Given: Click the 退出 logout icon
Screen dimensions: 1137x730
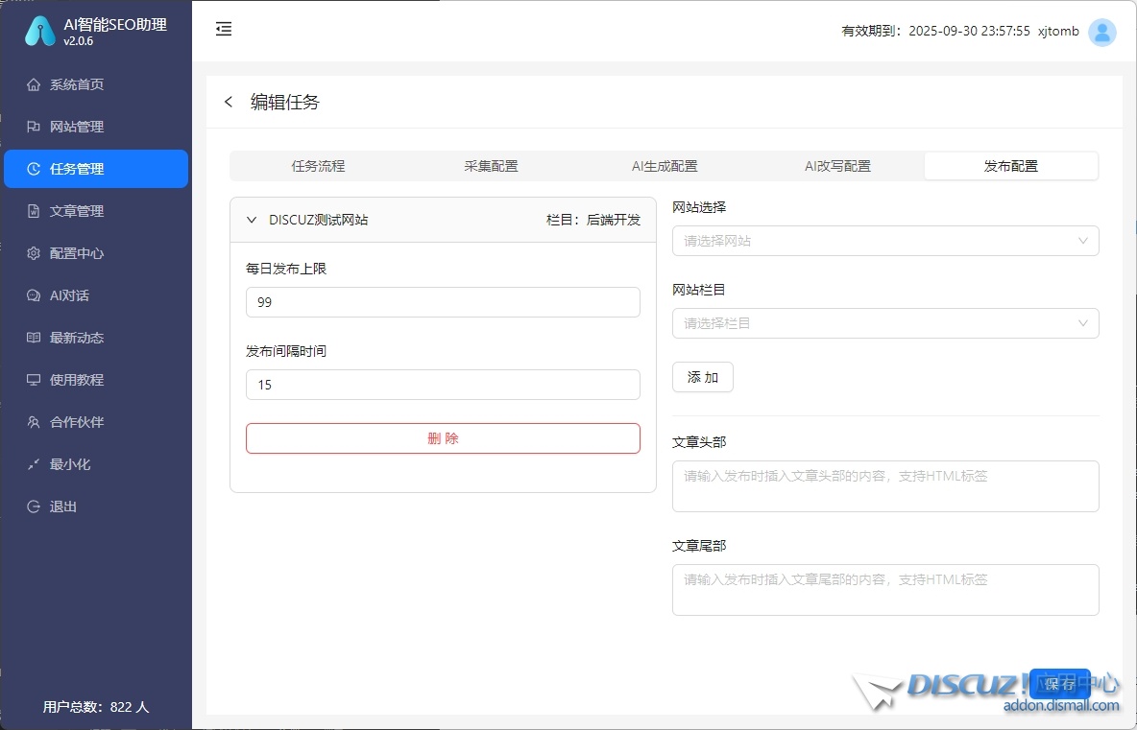Looking at the screenshot, I should pos(34,506).
